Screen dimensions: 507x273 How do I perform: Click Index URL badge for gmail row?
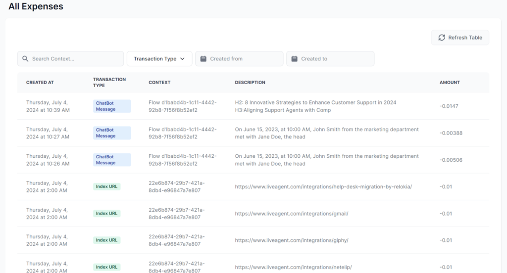click(x=106, y=213)
